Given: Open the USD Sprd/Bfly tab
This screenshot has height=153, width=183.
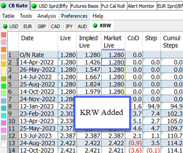Looking at the screenshot, I should click(x=50, y=6).
